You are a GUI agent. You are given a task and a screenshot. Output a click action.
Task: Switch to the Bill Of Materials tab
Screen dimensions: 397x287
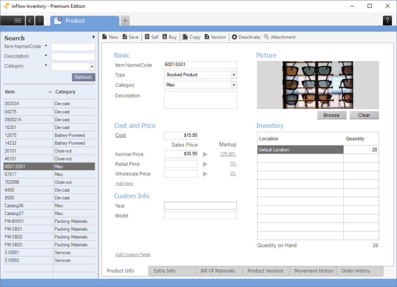(218, 271)
